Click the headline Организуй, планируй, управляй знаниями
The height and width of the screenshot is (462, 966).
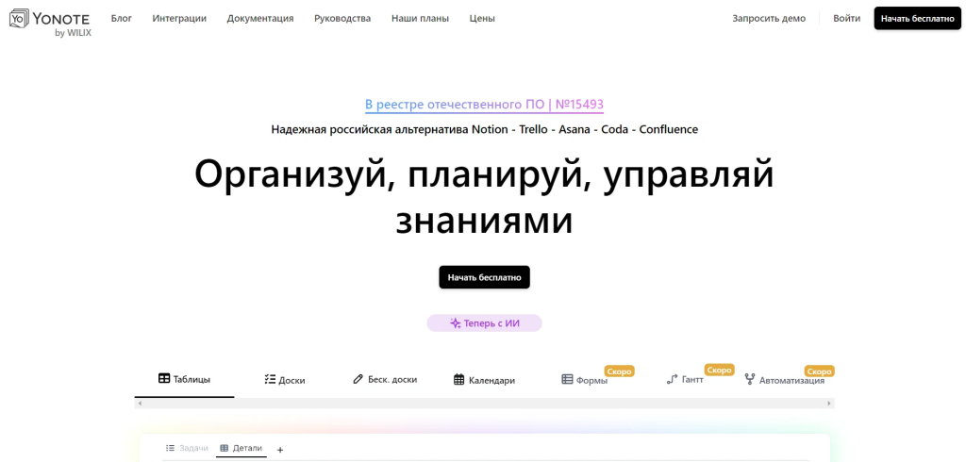pyautogui.click(x=484, y=198)
